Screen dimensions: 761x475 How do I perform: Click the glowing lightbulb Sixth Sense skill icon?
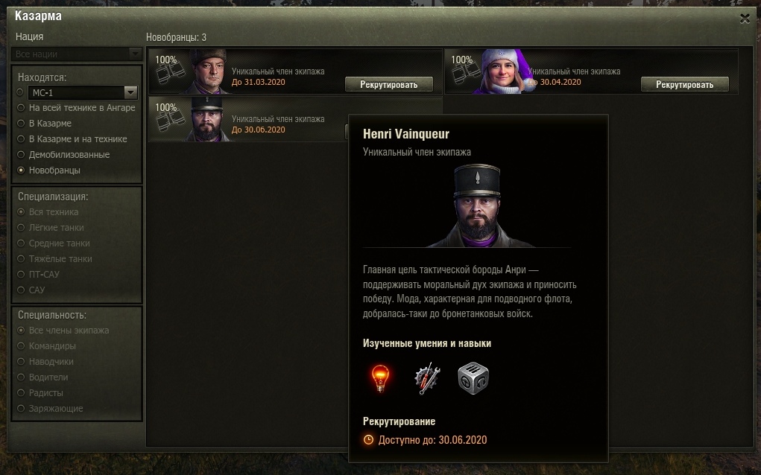click(380, 378)
